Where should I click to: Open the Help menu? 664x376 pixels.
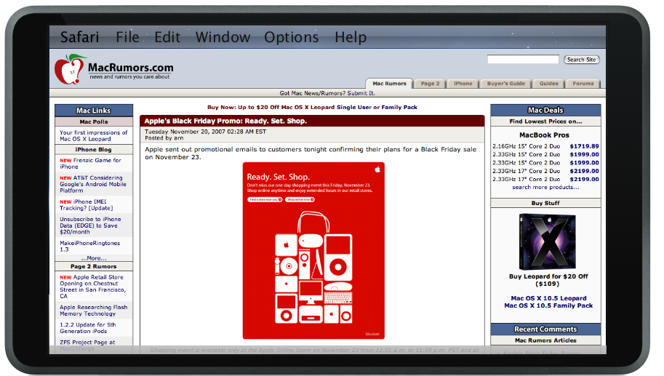coord(351,37)
